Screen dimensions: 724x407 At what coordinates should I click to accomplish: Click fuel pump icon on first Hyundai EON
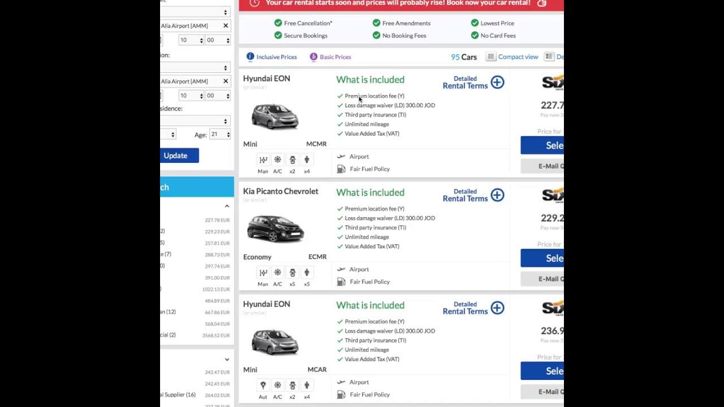click(x=341, y=169)
